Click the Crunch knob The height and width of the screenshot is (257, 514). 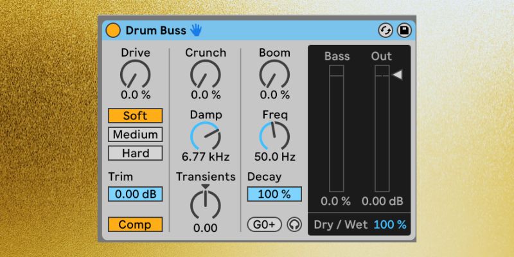pyautogui.click(x=206, y=74)
